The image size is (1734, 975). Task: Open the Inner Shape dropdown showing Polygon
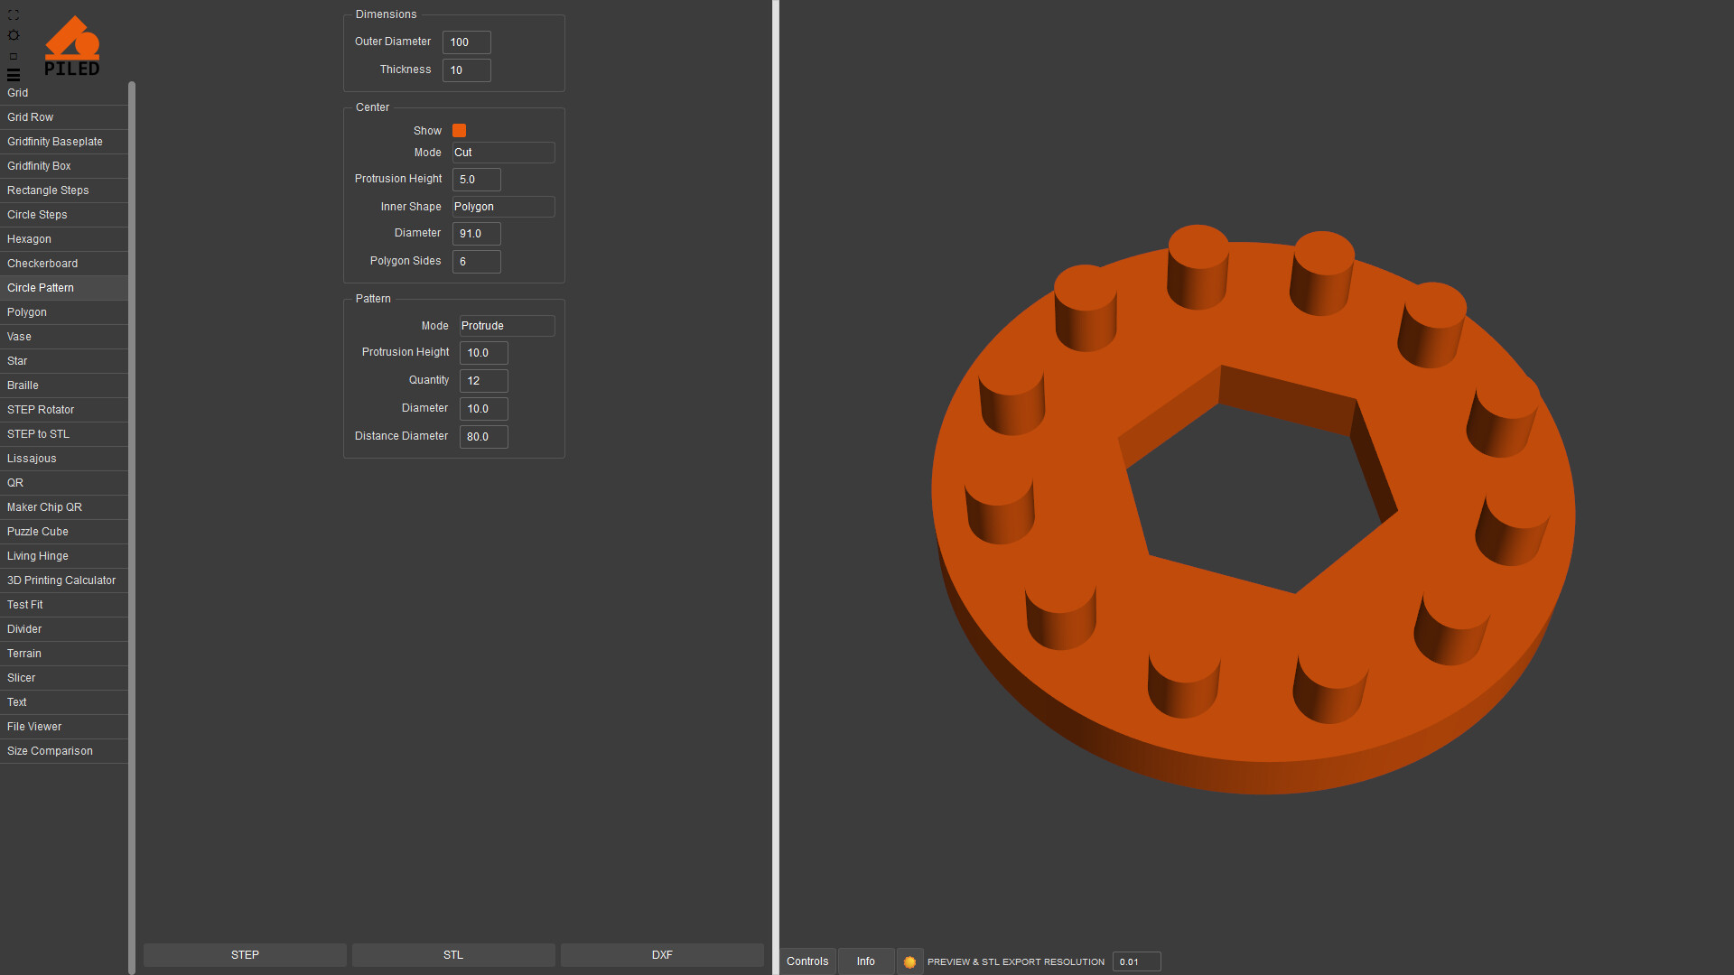503,207
